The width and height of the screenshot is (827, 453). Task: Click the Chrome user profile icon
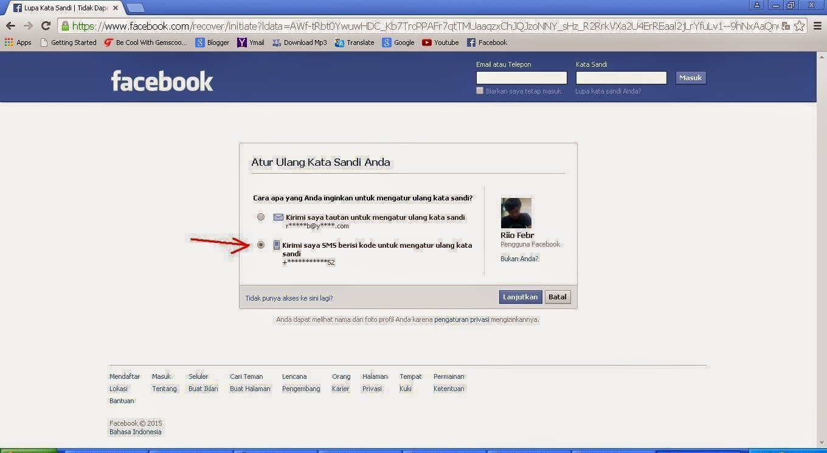(x=757, y=5)
